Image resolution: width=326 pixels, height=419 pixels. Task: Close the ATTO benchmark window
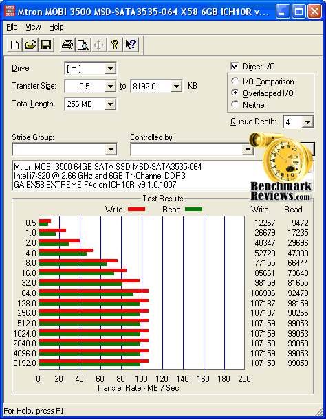click(314, 12)
